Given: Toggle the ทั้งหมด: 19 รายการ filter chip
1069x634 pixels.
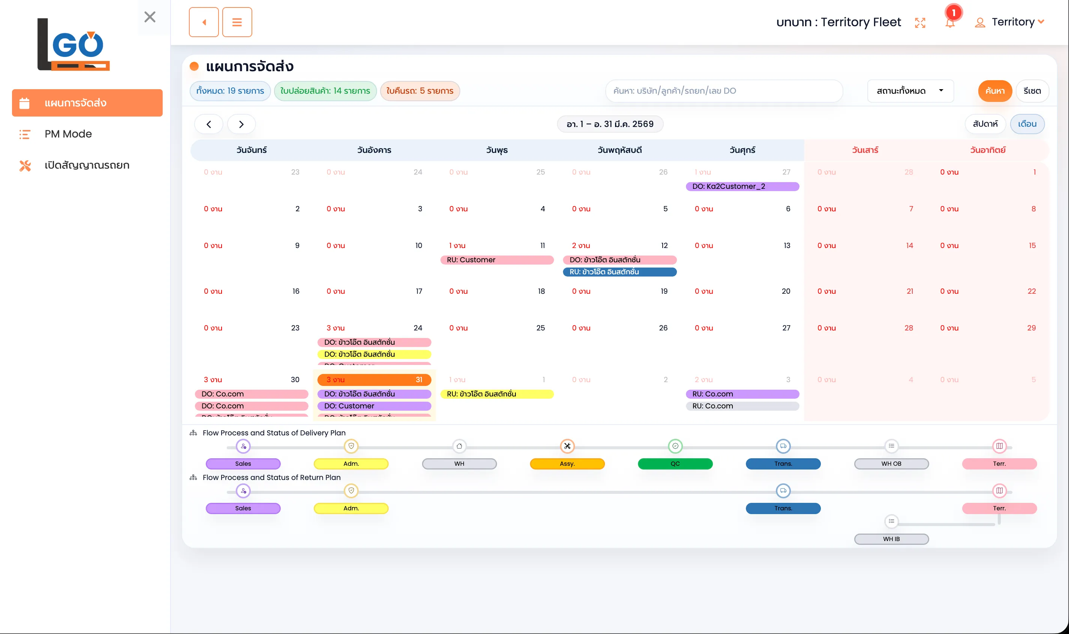Looking at the screenshot, I should 230,91.
